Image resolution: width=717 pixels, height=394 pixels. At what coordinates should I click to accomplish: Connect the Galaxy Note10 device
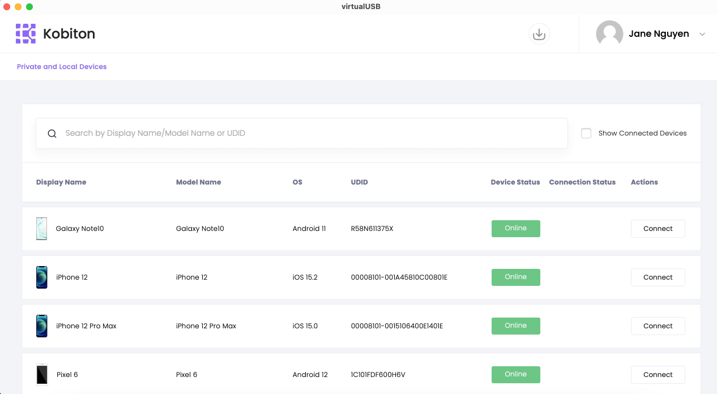(x=658, y=229)
